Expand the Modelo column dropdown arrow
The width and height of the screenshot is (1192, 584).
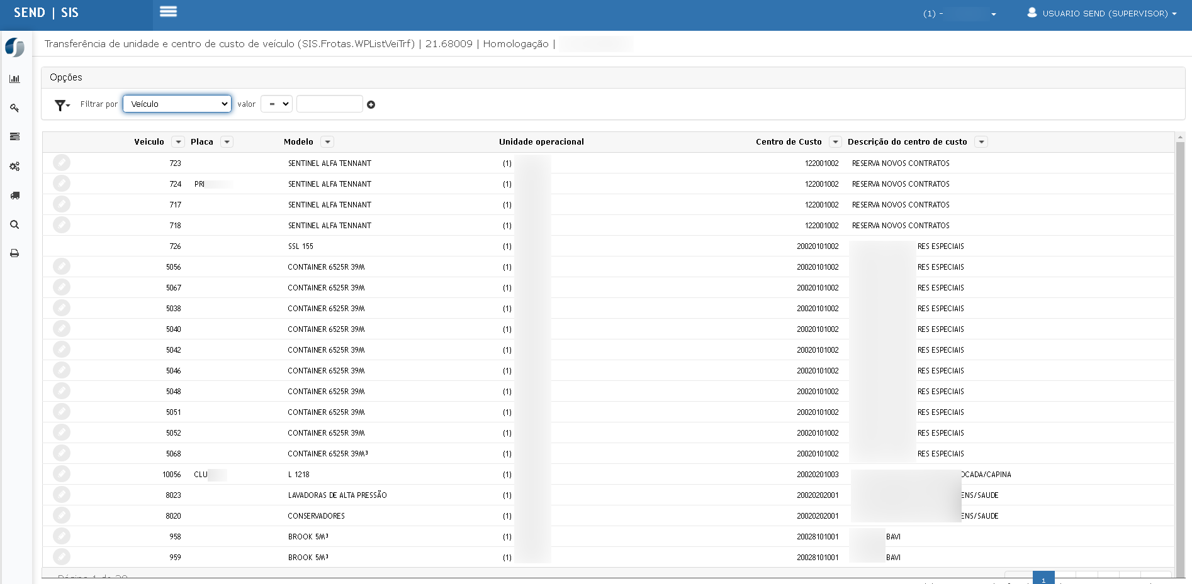327,142
